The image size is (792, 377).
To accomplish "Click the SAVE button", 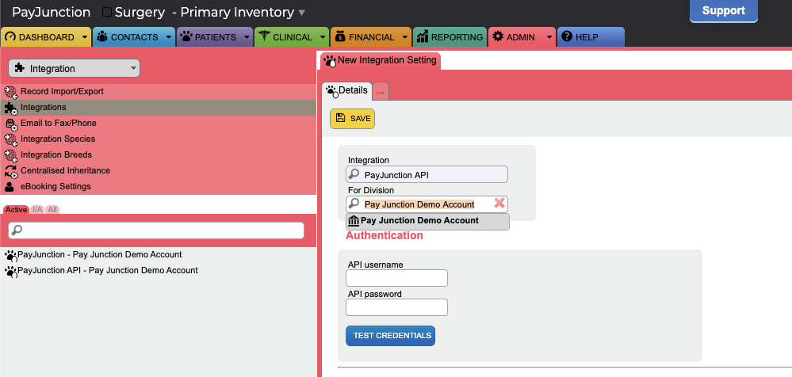I will (x=353, y=119).
